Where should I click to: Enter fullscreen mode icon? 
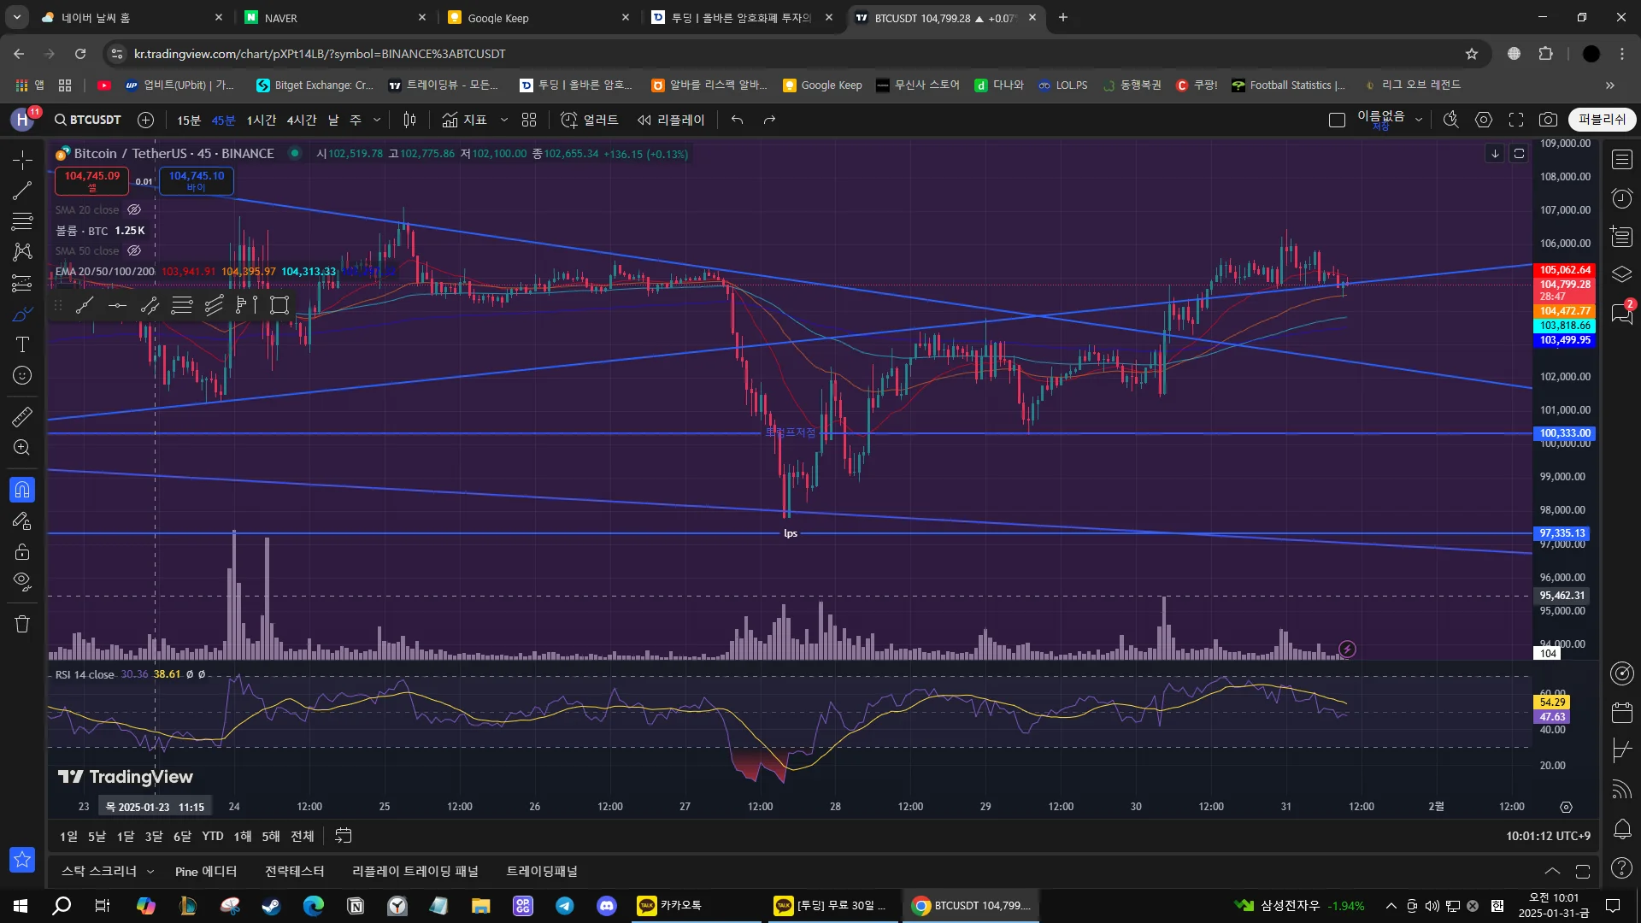(x=1515, y=120)
